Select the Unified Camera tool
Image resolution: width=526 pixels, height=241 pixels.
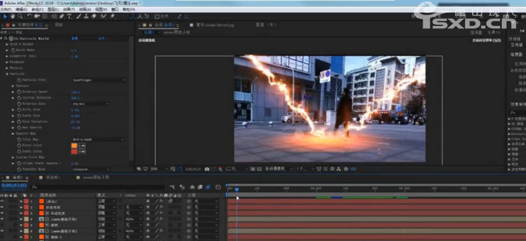pyautogui.click(x=37, y=16)
